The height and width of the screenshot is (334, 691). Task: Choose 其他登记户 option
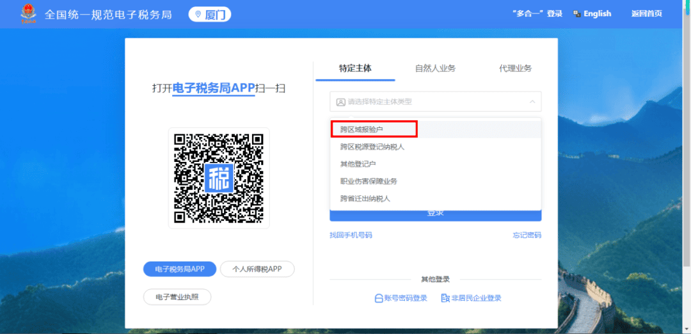click(x=358, y=164)
